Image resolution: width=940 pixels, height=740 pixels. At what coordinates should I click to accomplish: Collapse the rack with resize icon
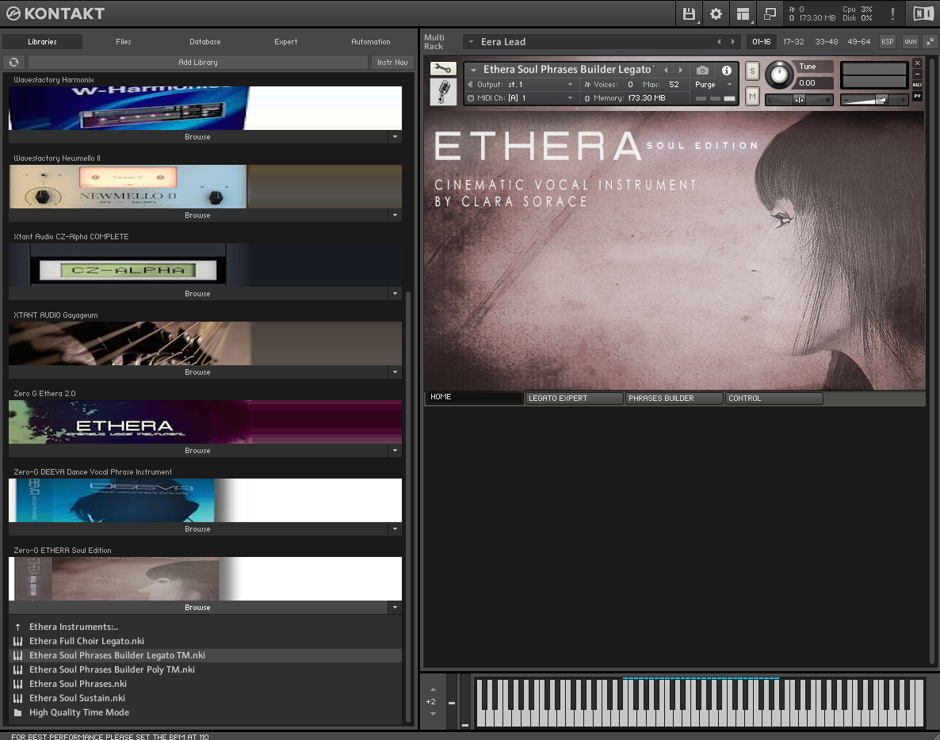(x=930, y=41)
